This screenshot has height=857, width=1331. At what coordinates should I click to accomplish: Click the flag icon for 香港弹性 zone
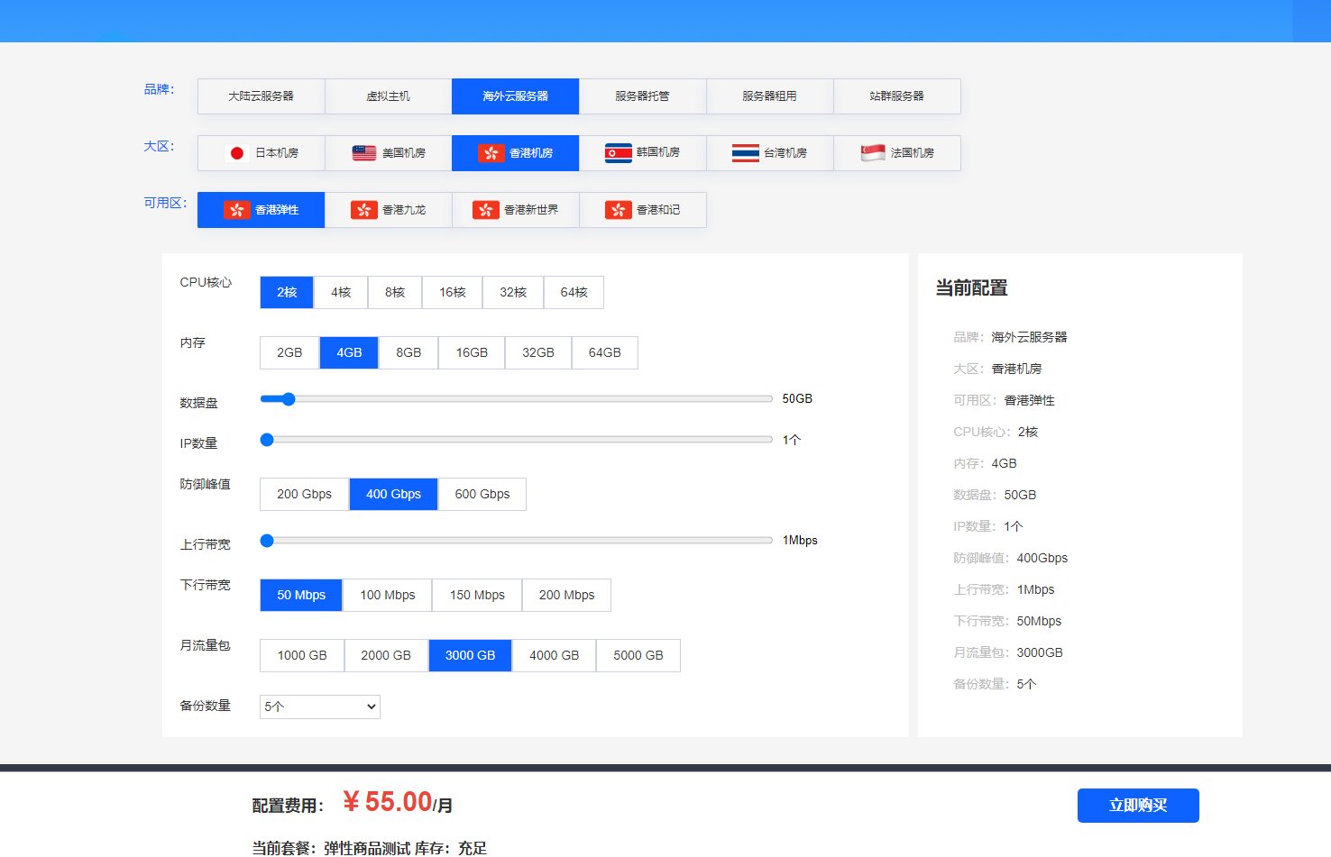pos(237,210)
